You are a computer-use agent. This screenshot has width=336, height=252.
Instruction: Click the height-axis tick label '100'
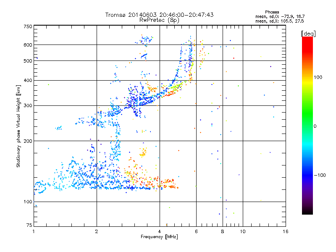coord(28,202)
